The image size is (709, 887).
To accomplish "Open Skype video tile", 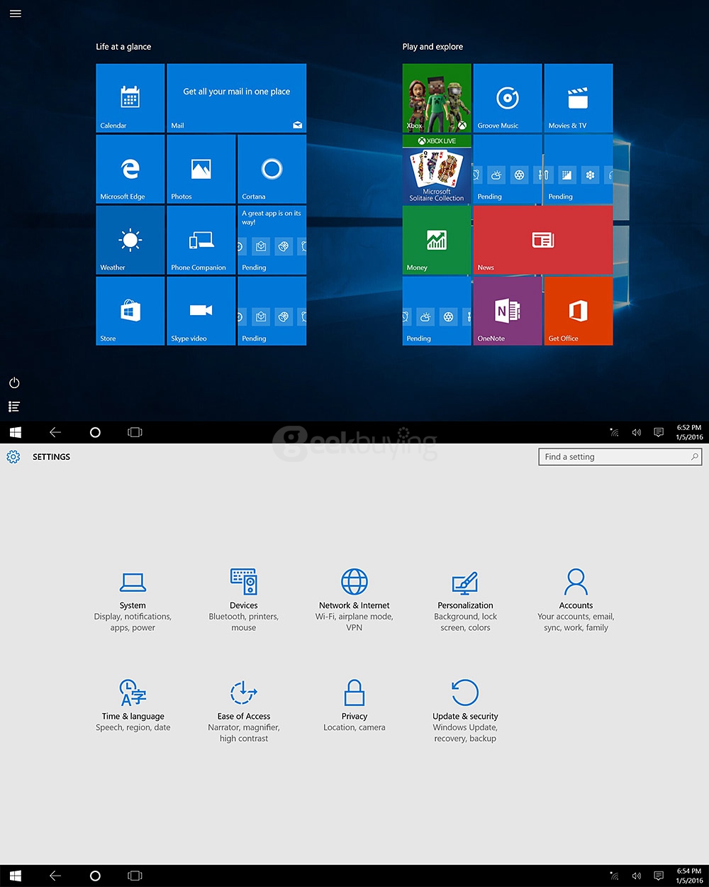I will point(201,311).
